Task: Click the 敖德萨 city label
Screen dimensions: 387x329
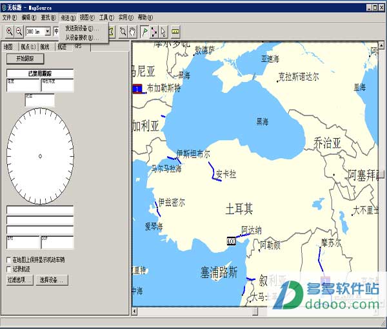Action: tap(205, 50)
